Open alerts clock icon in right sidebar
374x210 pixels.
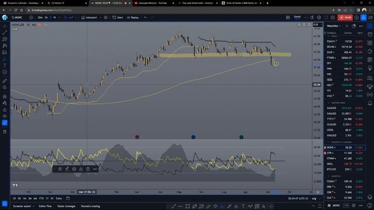(370, 34)
